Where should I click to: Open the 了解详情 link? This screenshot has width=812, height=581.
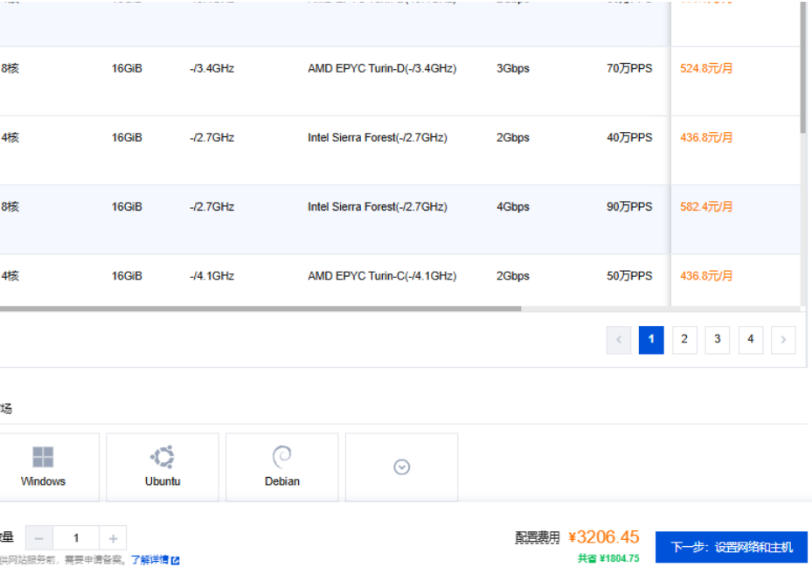point(149,560)
